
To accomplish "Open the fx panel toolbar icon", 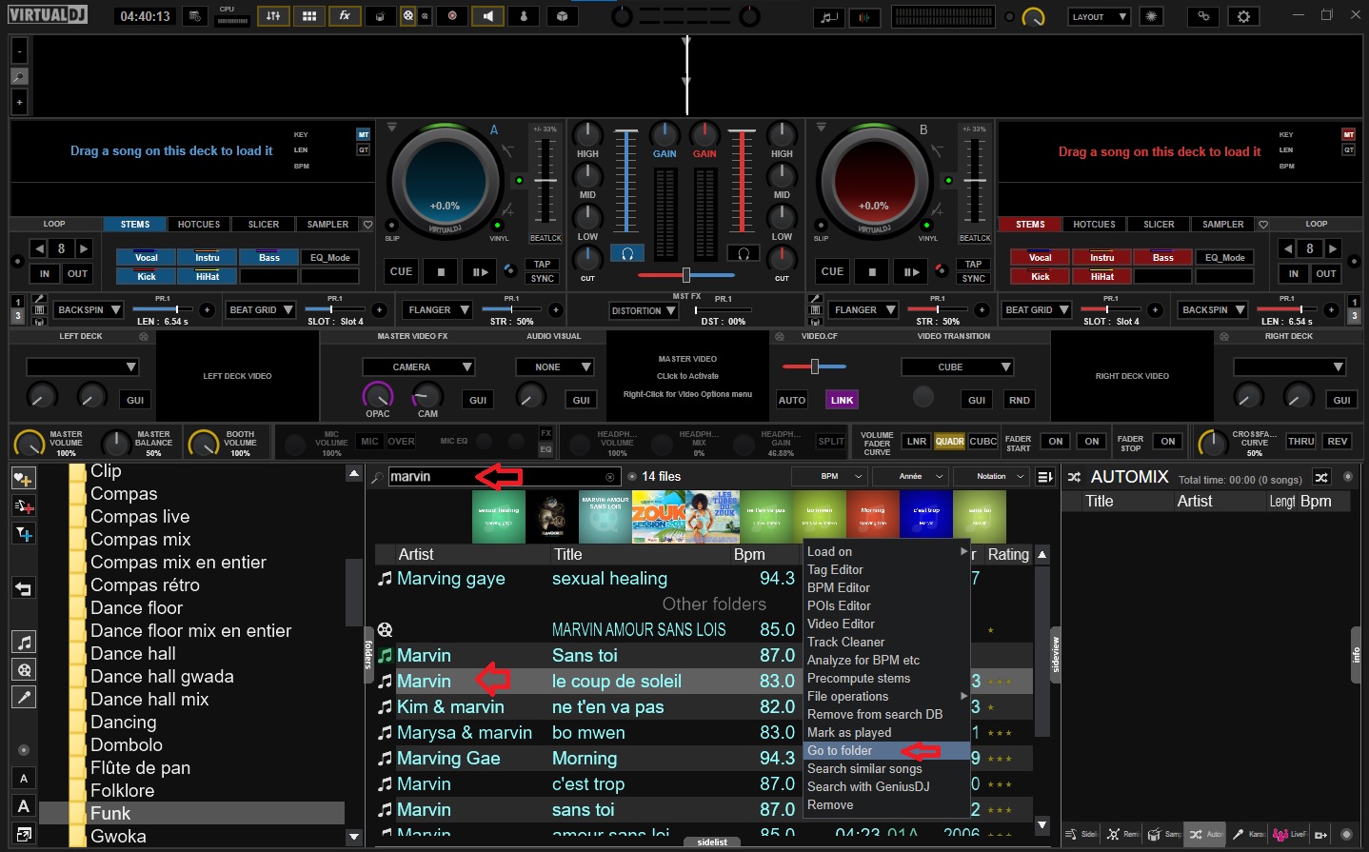I will point(345,16).
